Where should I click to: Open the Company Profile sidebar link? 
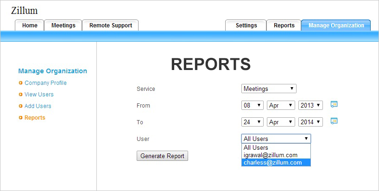45,83
